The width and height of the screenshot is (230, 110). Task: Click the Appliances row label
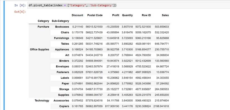62,50
